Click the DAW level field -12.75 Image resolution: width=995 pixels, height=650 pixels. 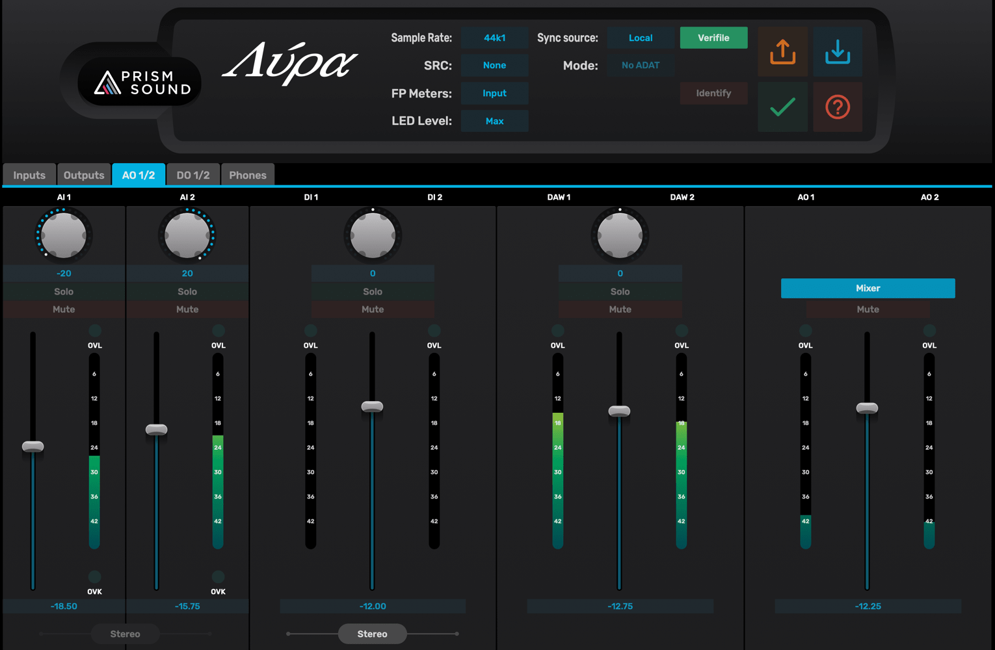click(x=620, y=606)
